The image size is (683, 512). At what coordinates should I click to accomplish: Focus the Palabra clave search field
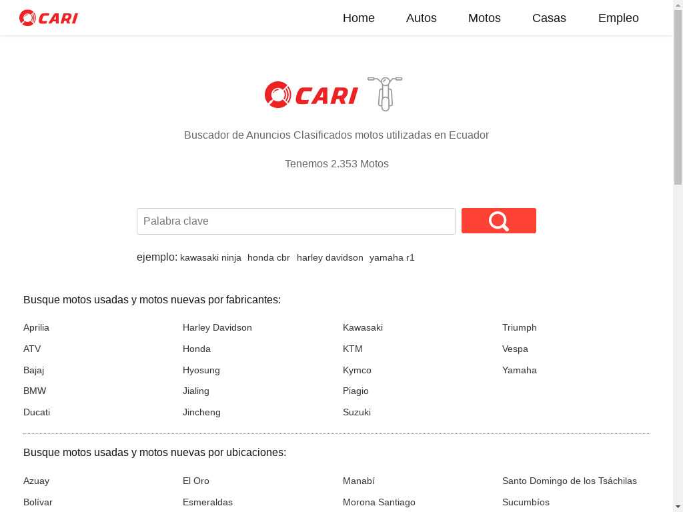pos(295,221)
